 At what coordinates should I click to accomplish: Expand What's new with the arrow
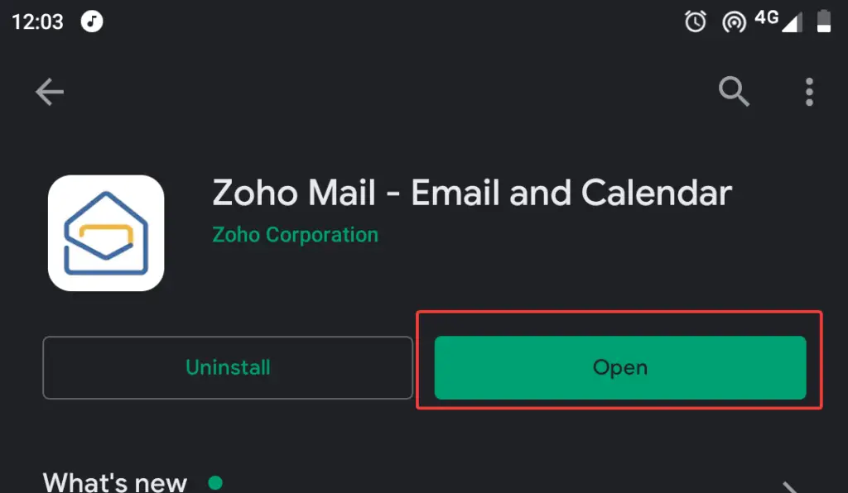(x=791, y=487)
